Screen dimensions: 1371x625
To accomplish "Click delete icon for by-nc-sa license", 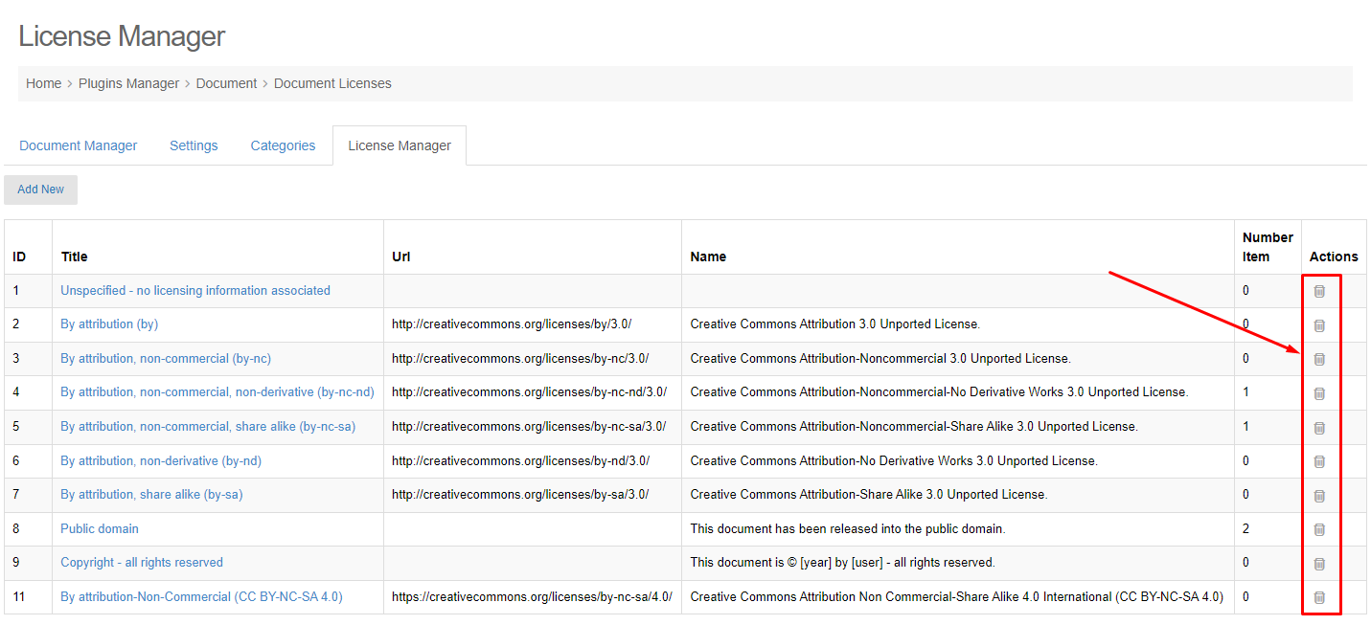I will pos(1319,428).
